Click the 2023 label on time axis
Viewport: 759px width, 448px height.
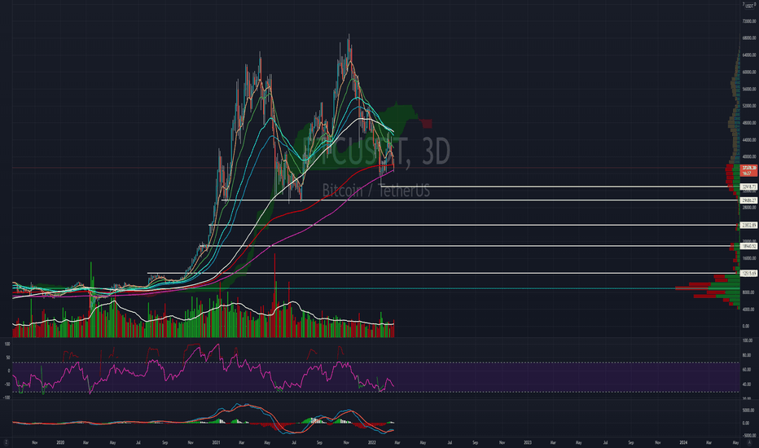[528, 442]
